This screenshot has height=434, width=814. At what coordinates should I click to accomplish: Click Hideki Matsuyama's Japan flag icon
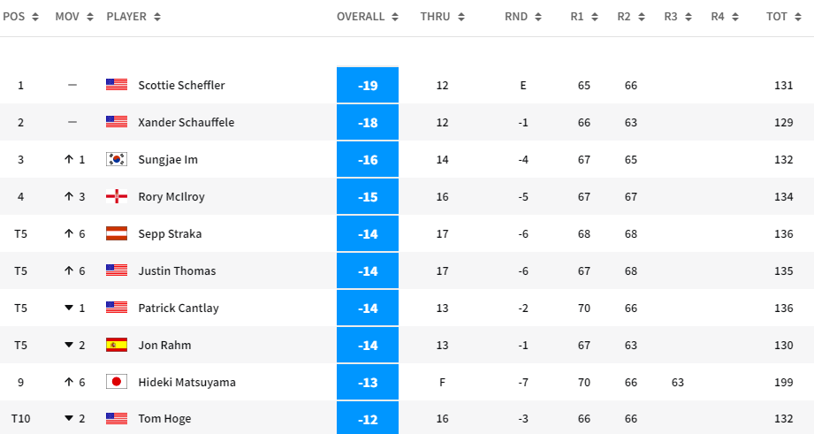pyautogui.click(x=117, y=382)
